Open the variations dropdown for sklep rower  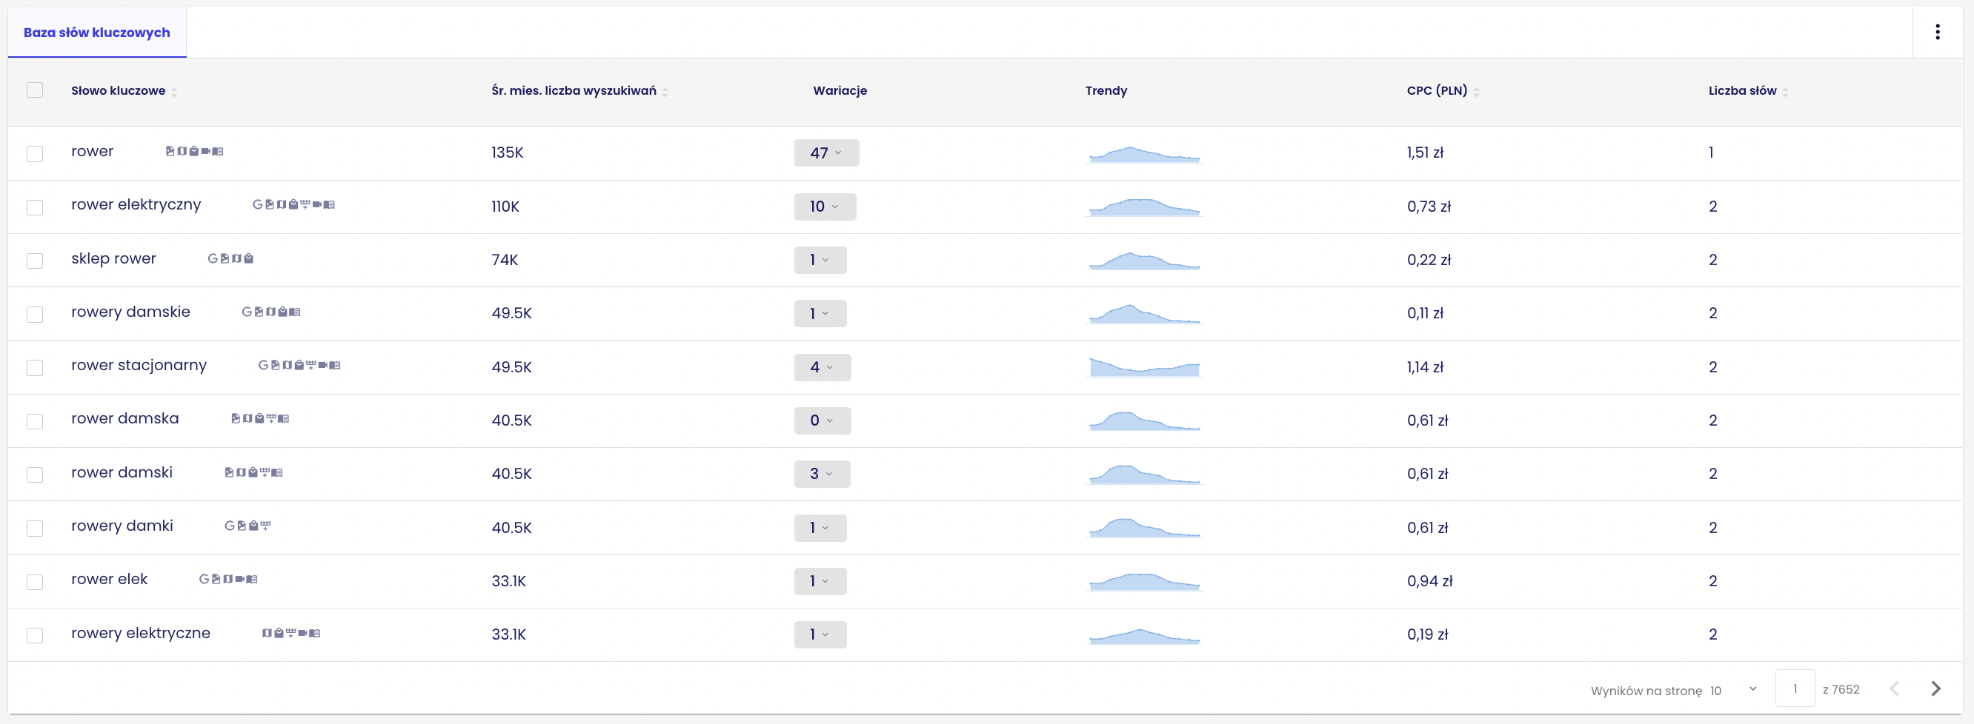click(820, 261)
